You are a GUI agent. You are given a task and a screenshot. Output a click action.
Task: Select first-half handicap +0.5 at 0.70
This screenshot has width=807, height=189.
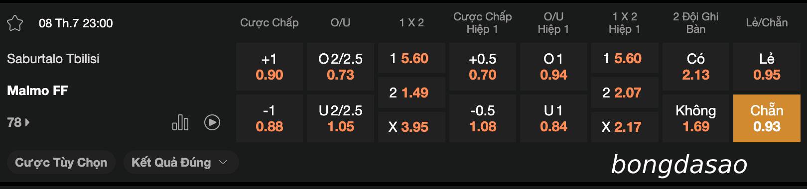coord(483,67)
